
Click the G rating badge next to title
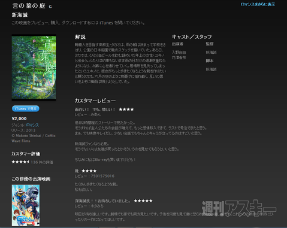pyautogui.click(x=50, y=7)
